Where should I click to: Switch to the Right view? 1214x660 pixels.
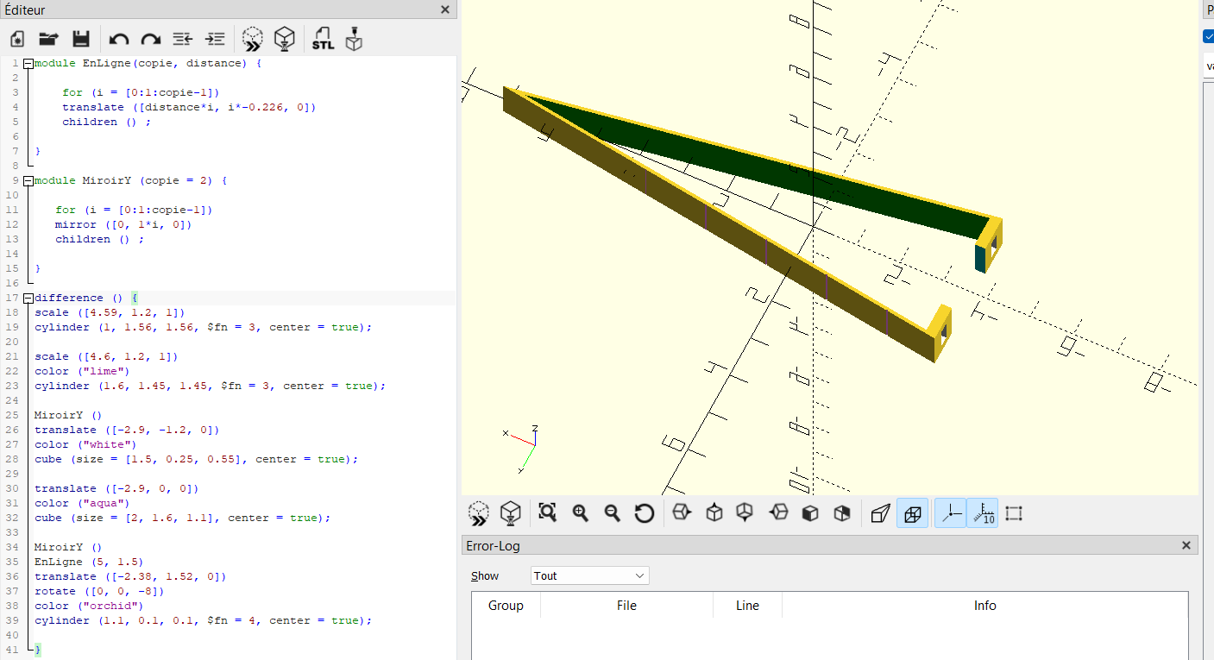click(682, 513)
